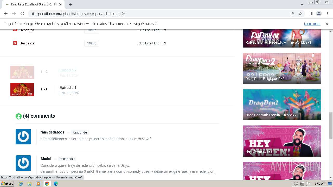Open the S1 EP01 episode thumbnail
Viewport: 333px width, 187px height.
coord(22,90)
